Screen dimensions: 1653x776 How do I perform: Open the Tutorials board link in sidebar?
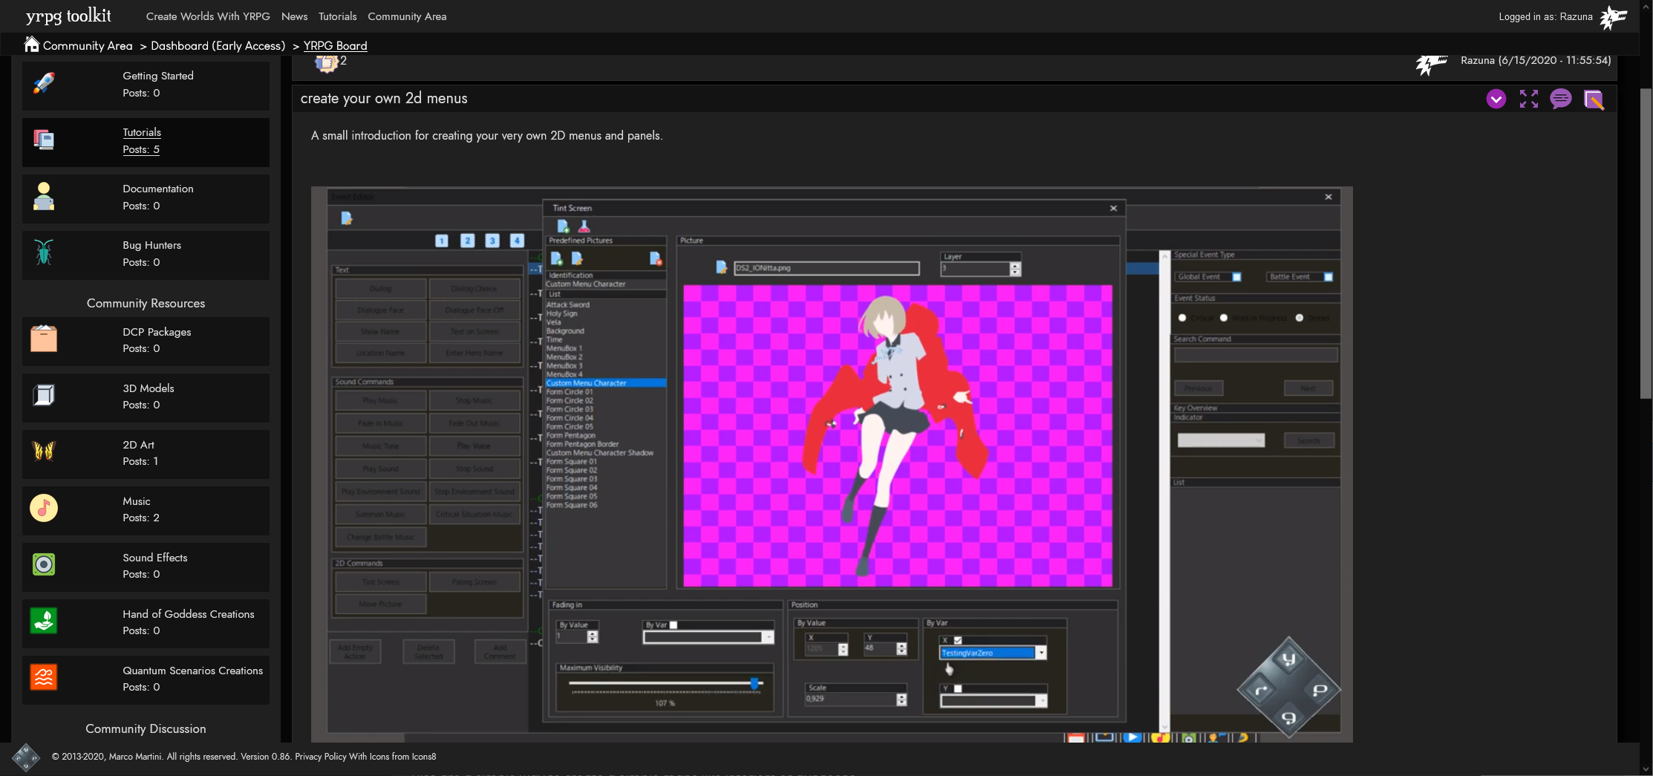click(142, 132)
